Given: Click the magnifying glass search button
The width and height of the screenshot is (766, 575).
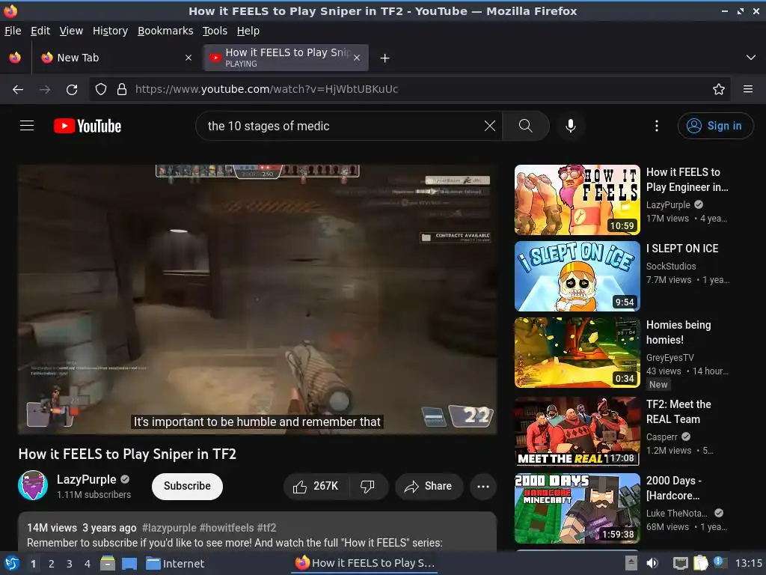Looking at the screenshot, I should (526, 126).
